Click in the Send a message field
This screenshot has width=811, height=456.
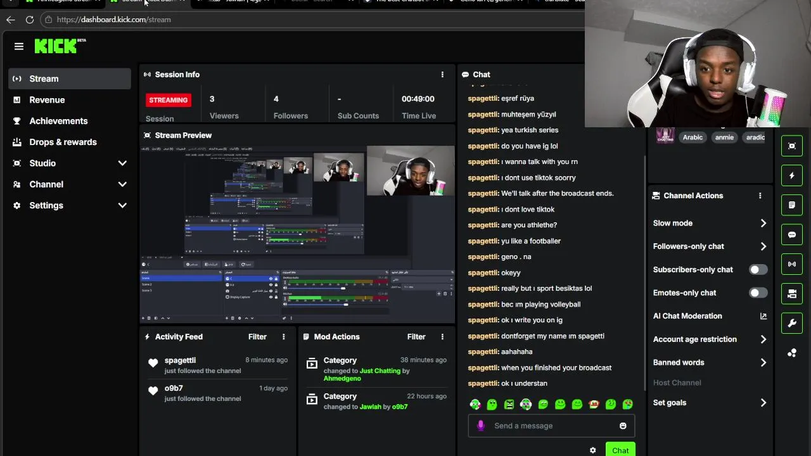[x=551, y=426]
